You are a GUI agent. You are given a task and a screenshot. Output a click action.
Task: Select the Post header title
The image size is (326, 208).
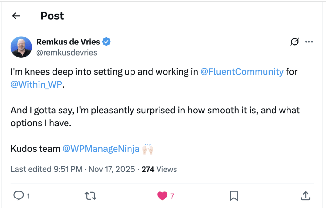click(52, 16)
